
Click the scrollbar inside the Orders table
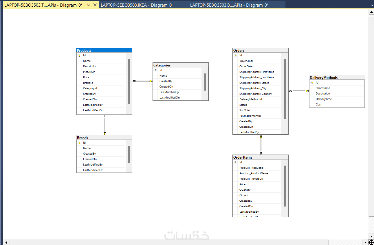285,89
